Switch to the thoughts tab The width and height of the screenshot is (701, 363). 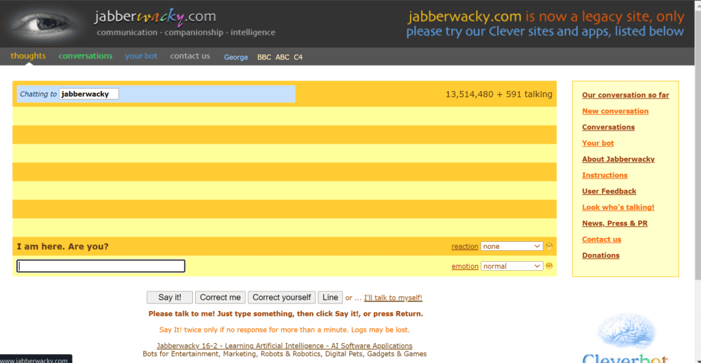click(x=28, y=56)
